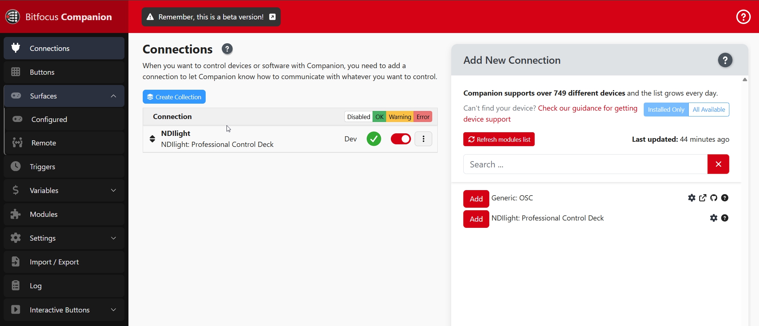Click the Refresh modules list button
This screenshot has height=326, width=759.
click(499, 139)
